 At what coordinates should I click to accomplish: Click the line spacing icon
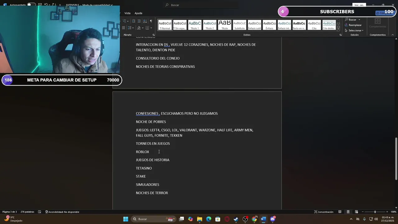(x=130, y=28)
